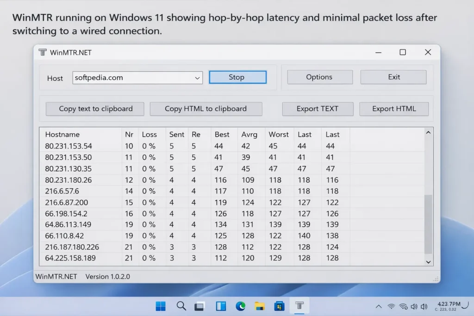Click Avrg value 109 in 80.231.180.26 row

coord(248,180)
